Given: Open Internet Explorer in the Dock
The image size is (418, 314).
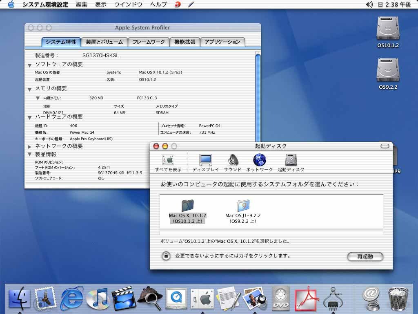Looking at the screenshot, I should [x=72, y=298].
